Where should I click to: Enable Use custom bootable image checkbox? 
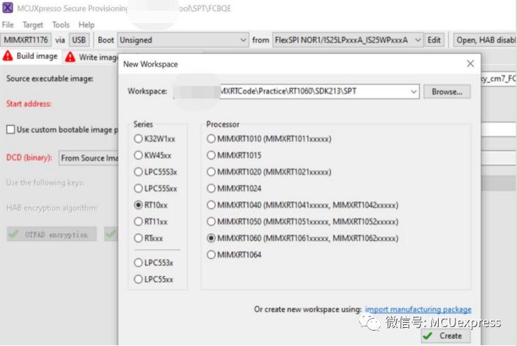pyautogui.click(x=10, y=130)
